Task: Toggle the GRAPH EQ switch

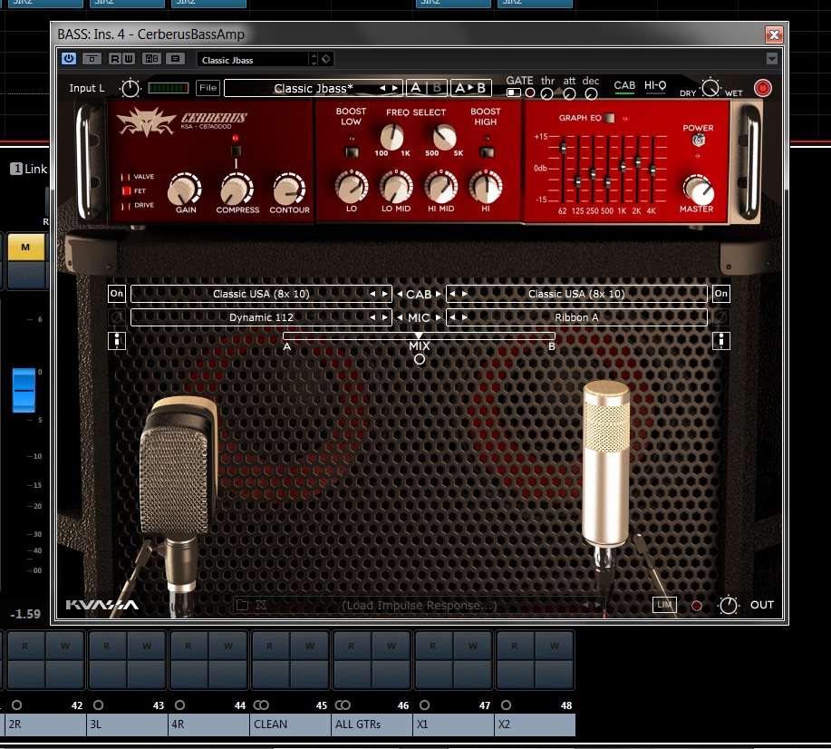Action: pyautogui.click(x=610, y=118)
